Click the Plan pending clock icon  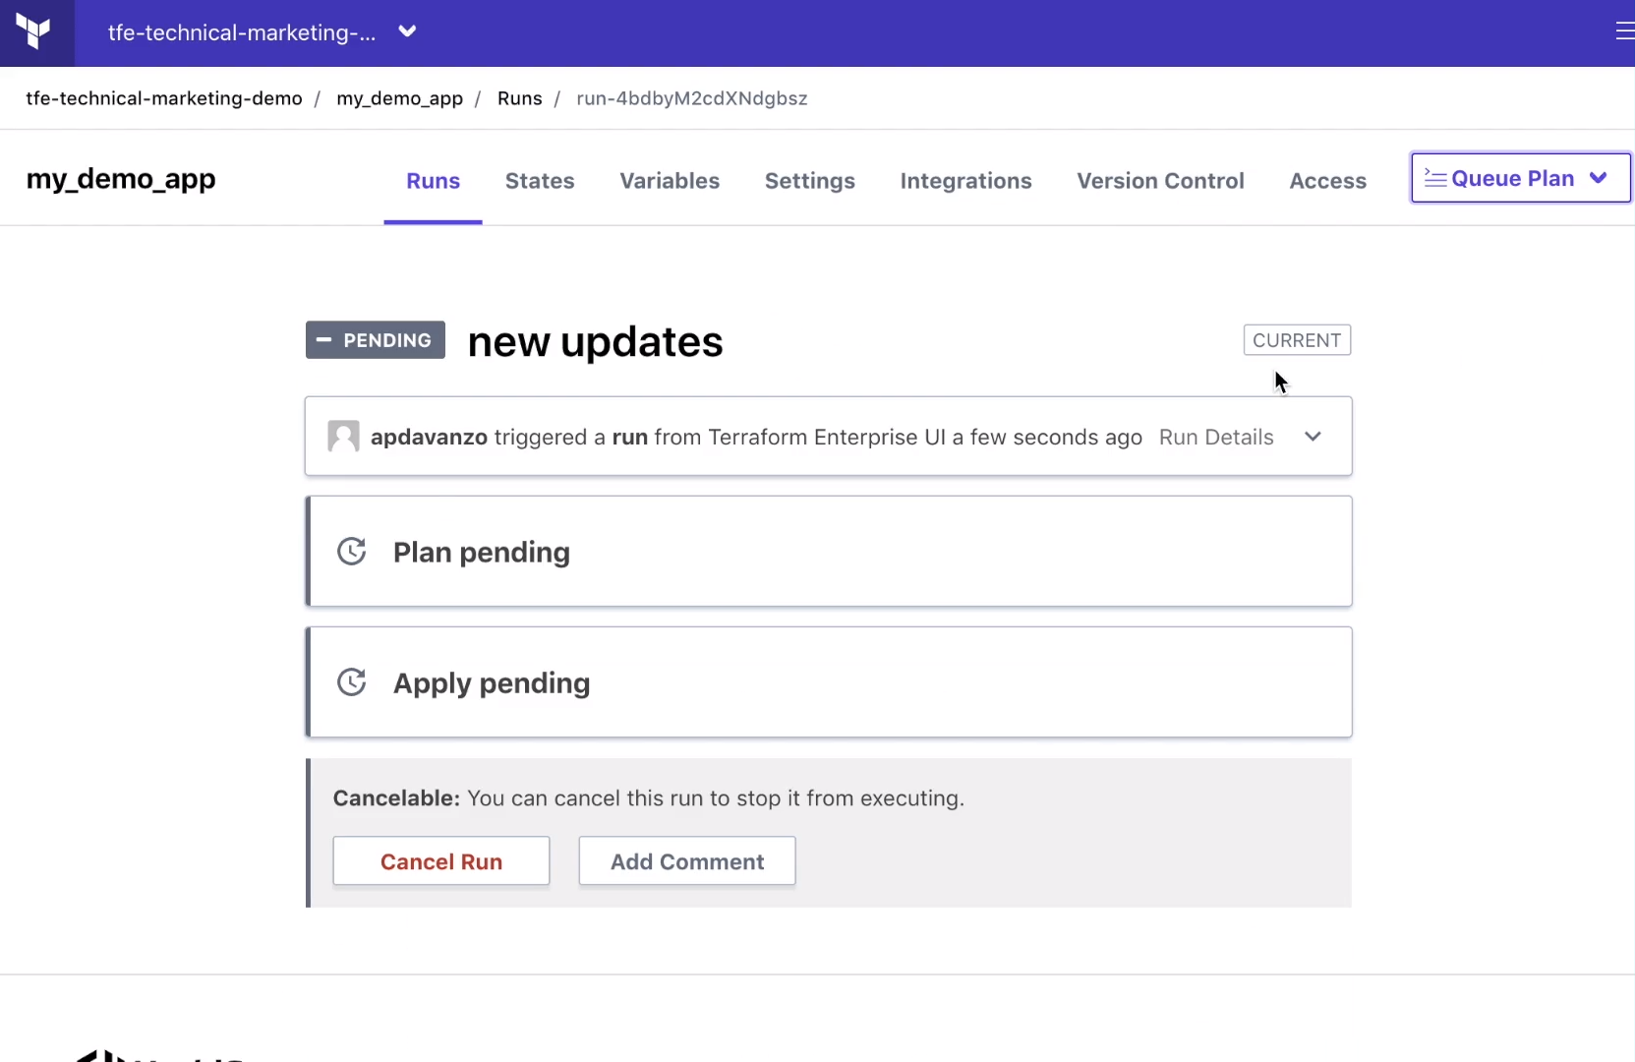[352, 552]
